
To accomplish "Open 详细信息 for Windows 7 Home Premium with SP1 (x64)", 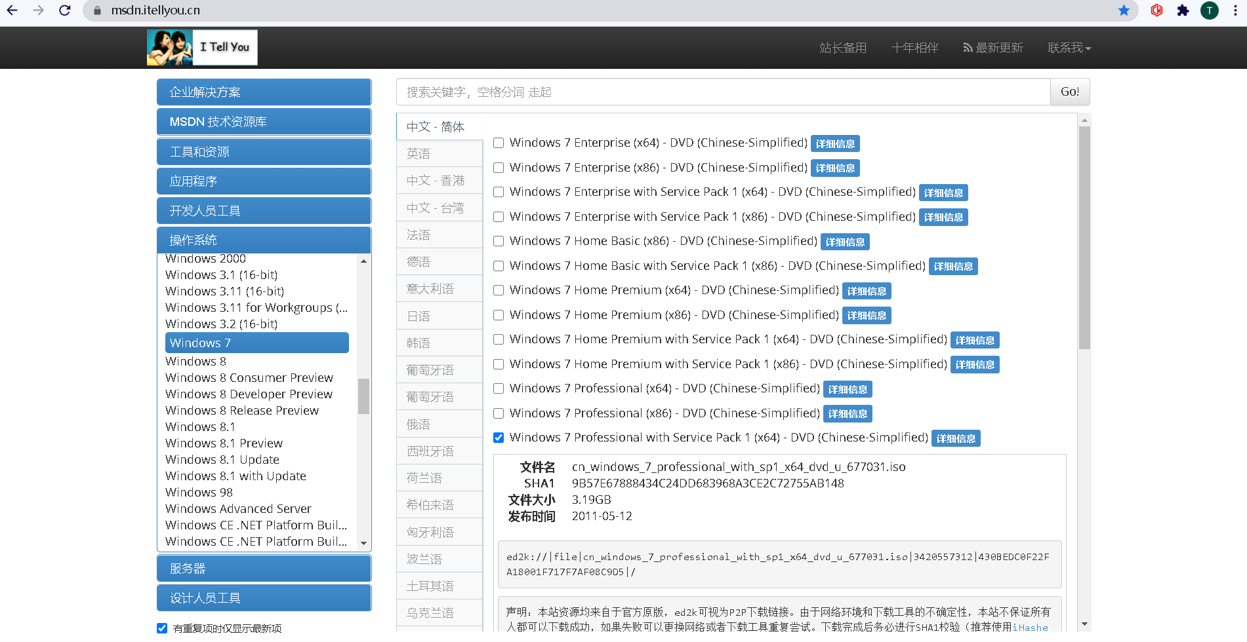I will 975,340.
